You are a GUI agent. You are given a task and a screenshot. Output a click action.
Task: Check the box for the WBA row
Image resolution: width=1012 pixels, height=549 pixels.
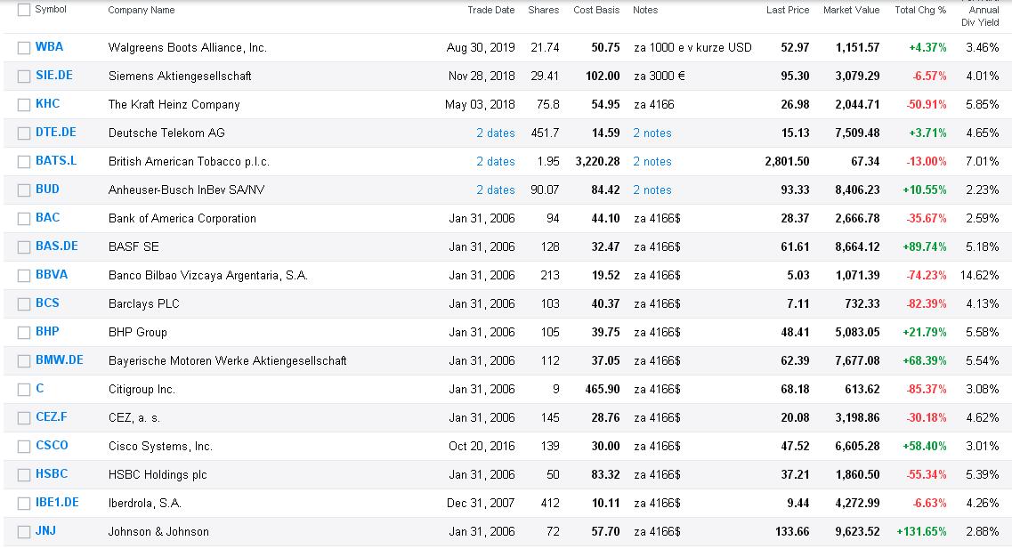click(x=24, y=48)
